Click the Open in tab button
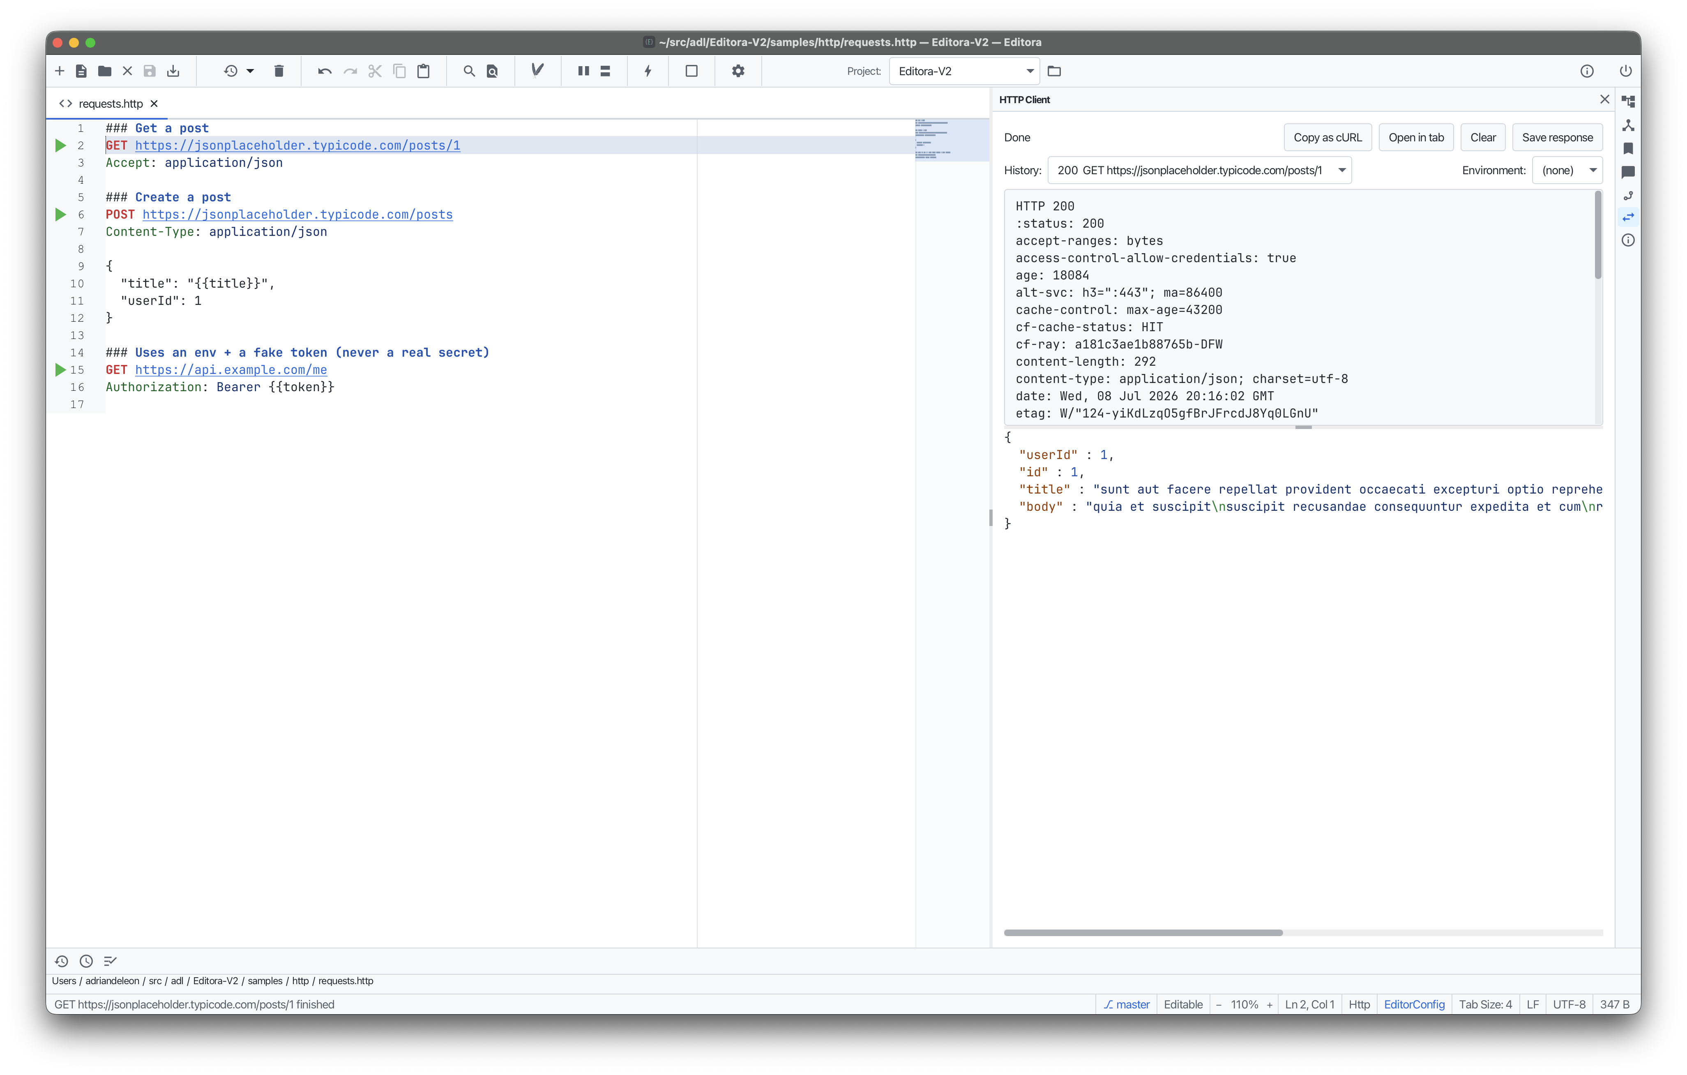 [x=1416, y=137]
